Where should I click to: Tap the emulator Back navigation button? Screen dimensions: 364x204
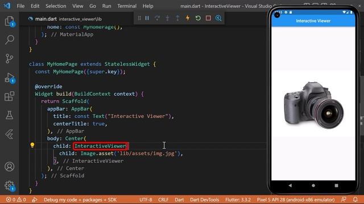pos(290,185)
